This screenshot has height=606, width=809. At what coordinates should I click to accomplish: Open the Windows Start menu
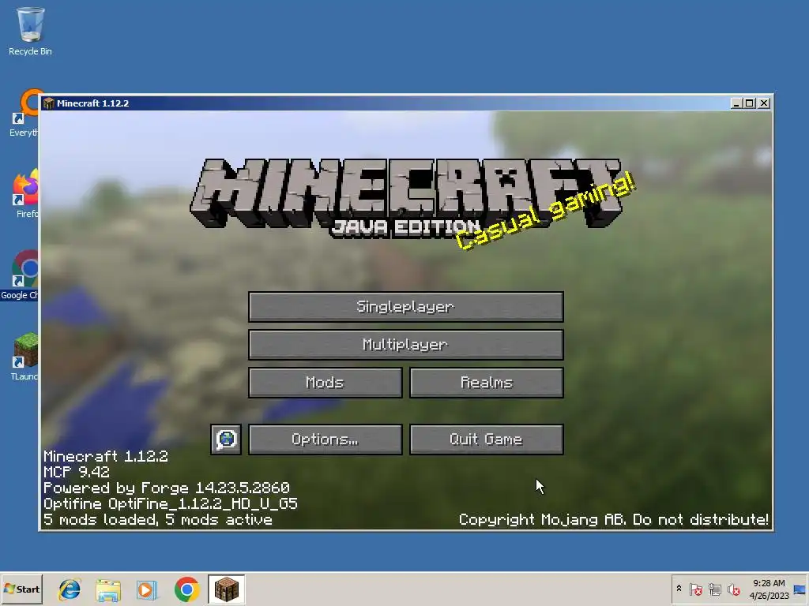pos(21,589)
